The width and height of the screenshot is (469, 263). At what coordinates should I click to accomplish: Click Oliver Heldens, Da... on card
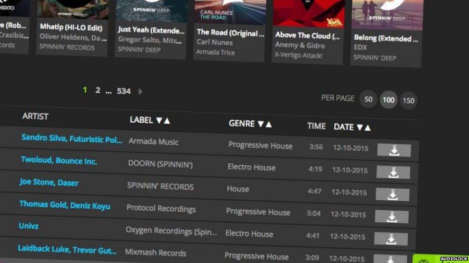(x=73, y=37)
